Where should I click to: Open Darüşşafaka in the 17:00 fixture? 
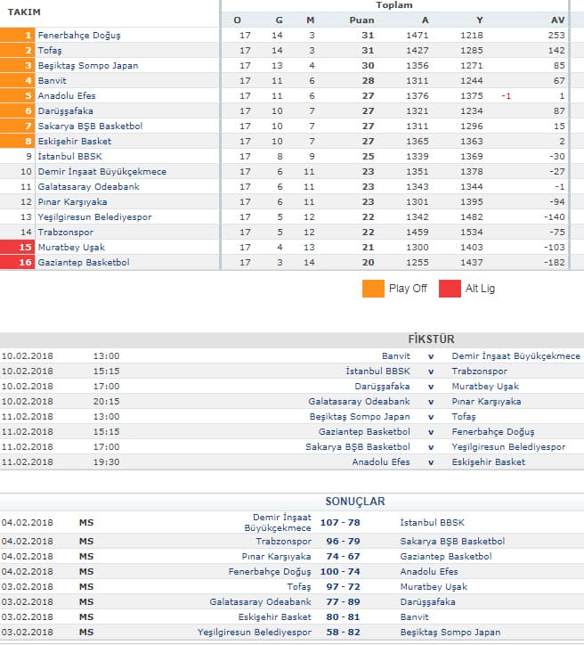382,387
